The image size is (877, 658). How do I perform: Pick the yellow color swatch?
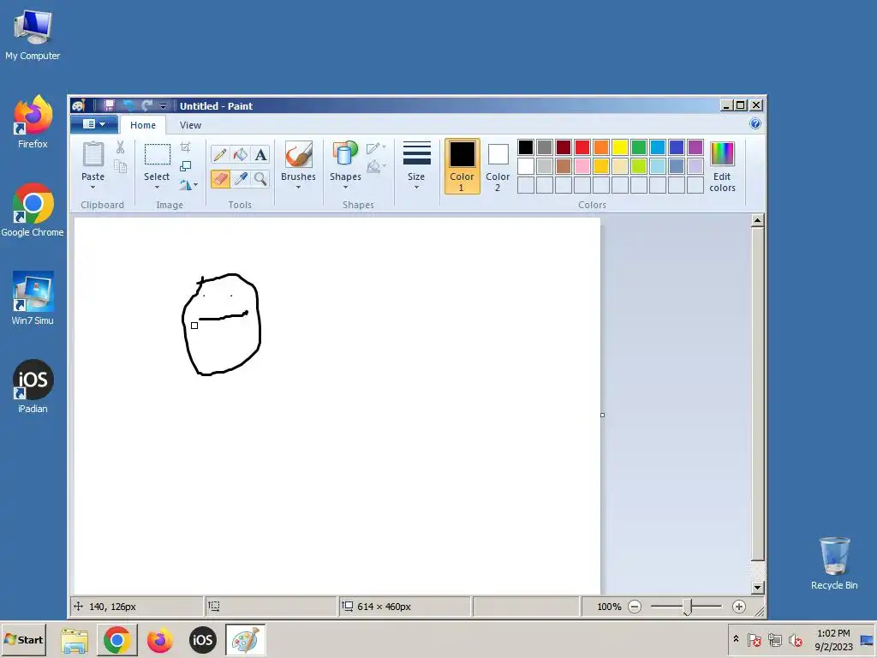620,147
